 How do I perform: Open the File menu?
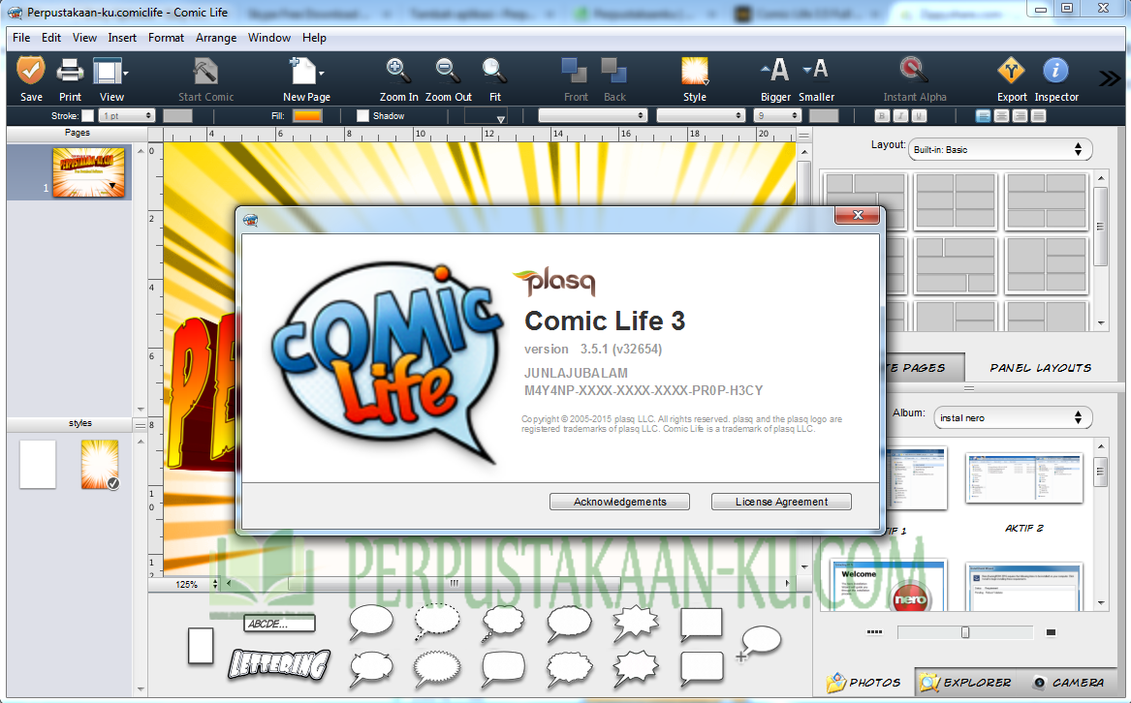tap(21, 38)
